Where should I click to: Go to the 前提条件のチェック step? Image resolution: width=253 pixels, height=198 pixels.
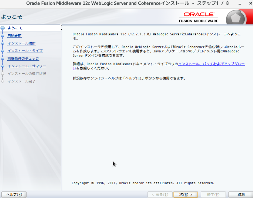click(x=23, y=59)
